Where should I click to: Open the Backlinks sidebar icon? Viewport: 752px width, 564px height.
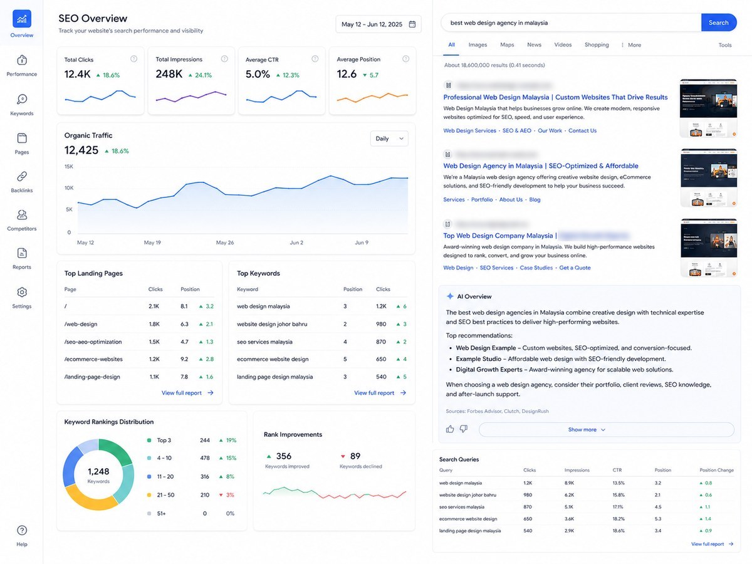[22, 176]
